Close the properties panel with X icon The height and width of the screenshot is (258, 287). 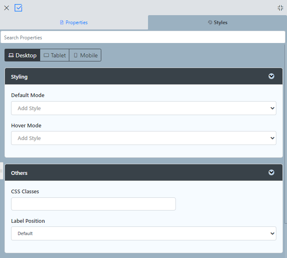click(x=7, y=8)
